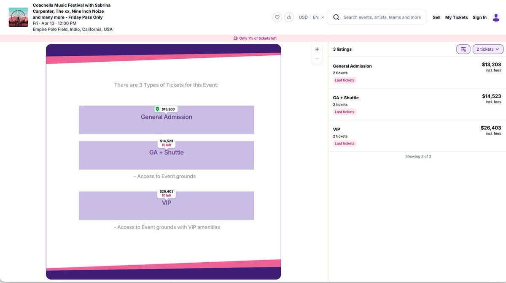Image resolution: width=506 pixels, height=283 pixels.
Task: Click the GA + Shuttle map section
Action: pyautogui.click(x=167, y=155)
